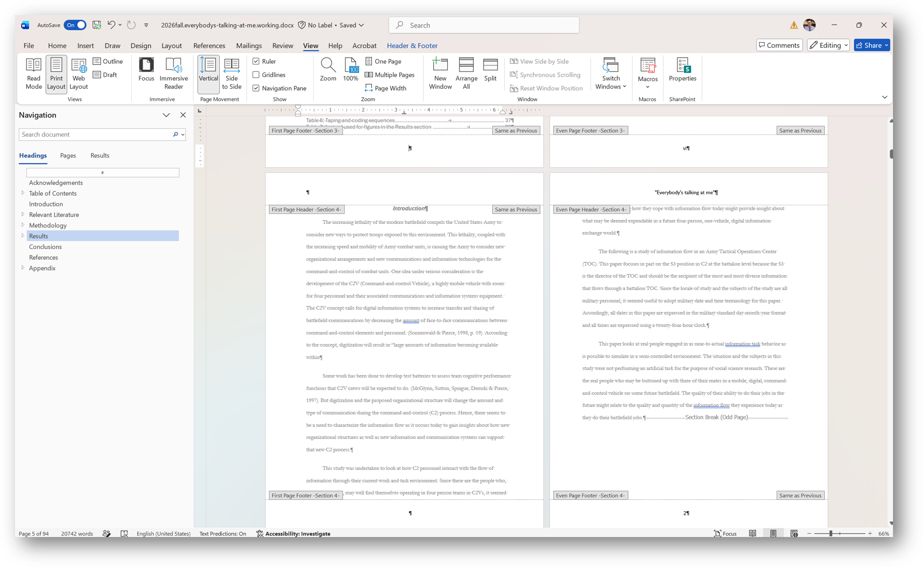
Task: Open Web Layout from status bar
Action: 794,534
